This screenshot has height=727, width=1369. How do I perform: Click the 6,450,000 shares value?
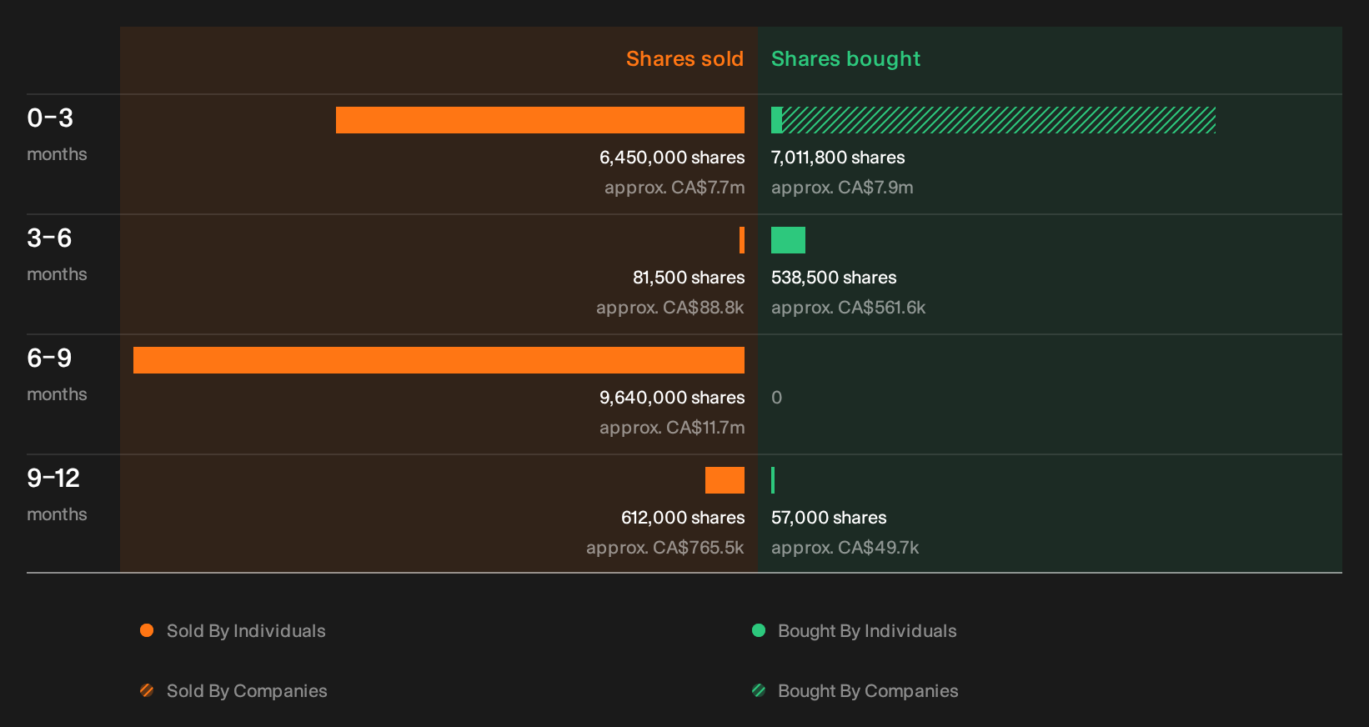click(672, 158)
